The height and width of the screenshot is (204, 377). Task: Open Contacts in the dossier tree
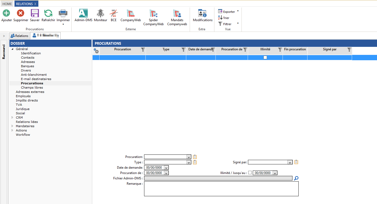pyautogui.click(x=28, y=58)
